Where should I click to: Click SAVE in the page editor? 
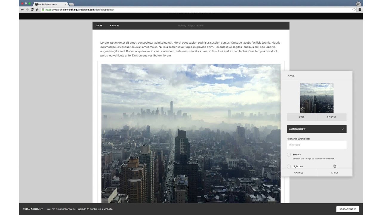(x=99, y=26)
